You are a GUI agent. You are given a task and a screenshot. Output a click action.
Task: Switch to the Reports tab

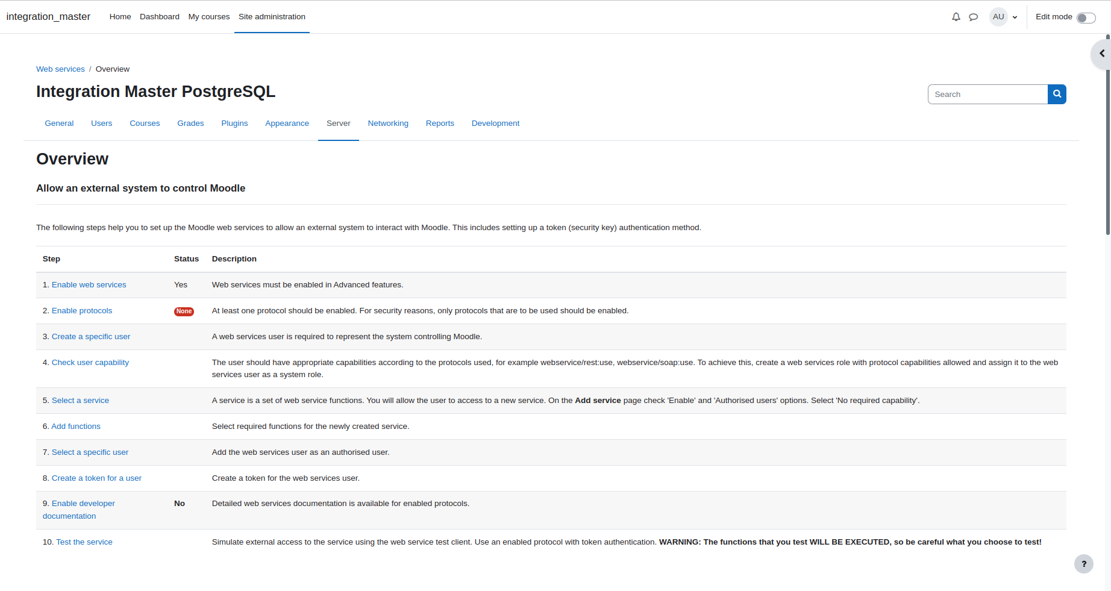coord(440,124)
